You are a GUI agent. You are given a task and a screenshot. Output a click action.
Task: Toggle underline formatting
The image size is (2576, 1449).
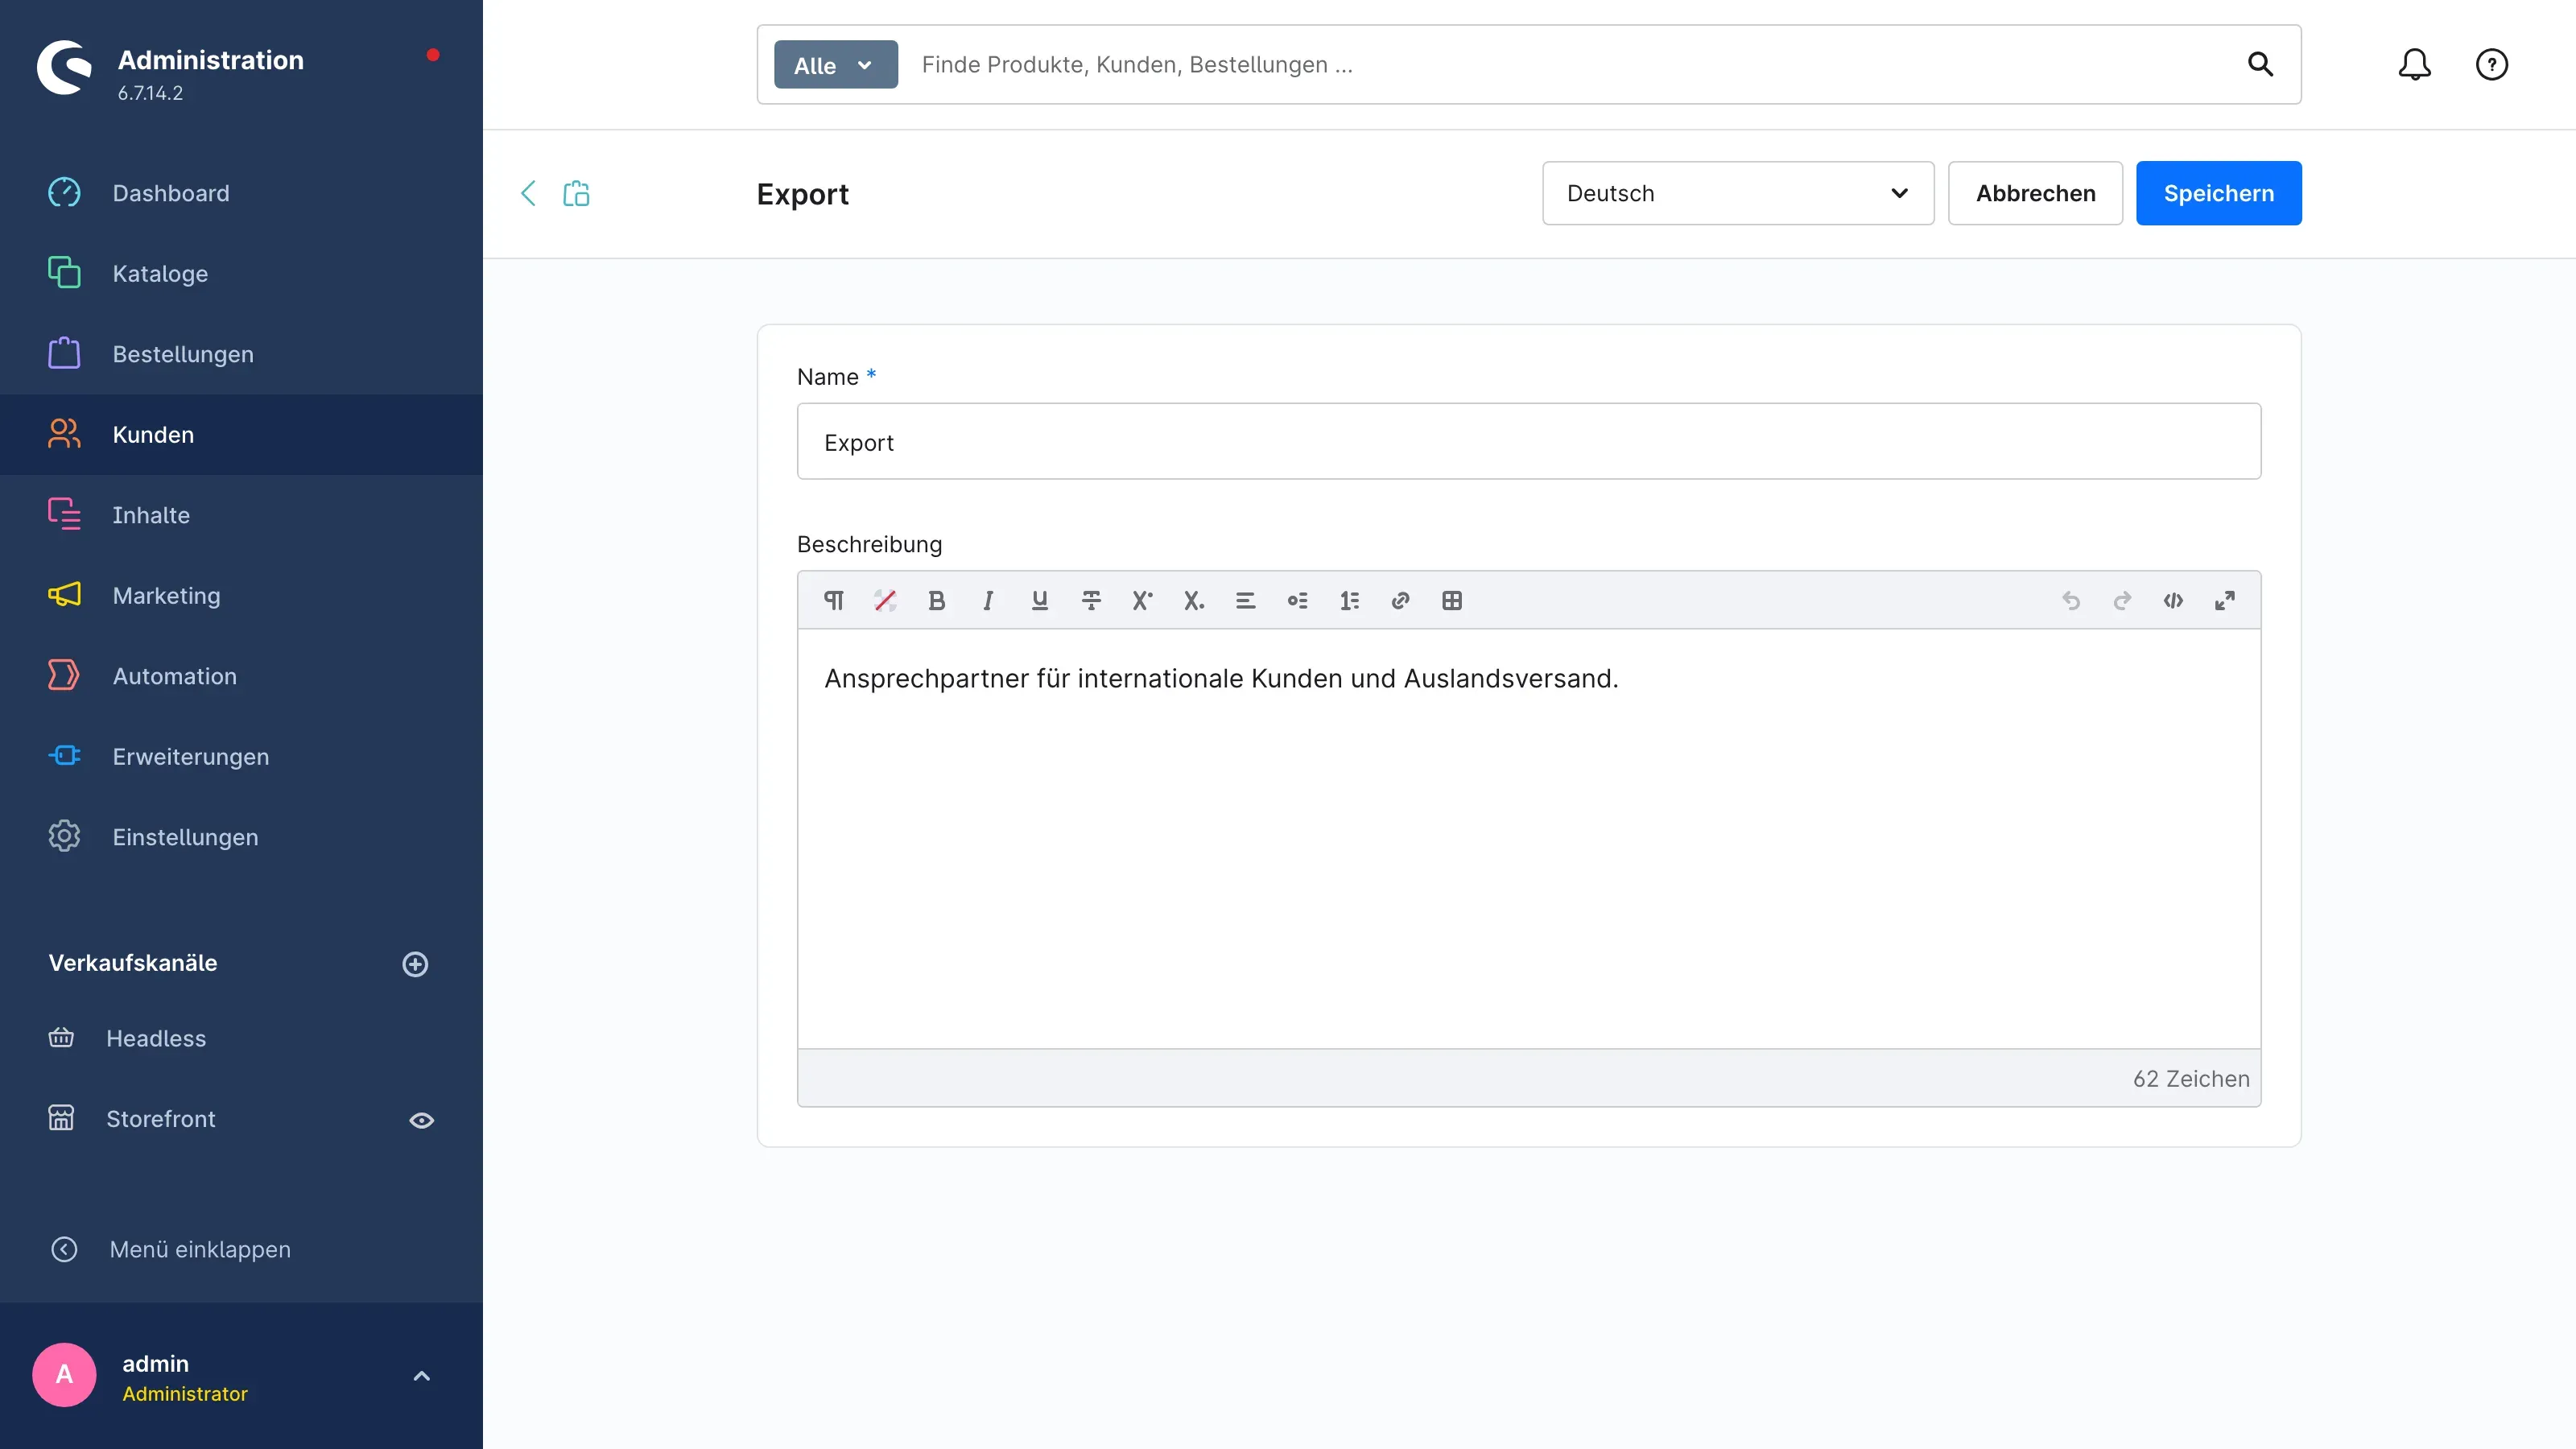(x=1040, y=600)
